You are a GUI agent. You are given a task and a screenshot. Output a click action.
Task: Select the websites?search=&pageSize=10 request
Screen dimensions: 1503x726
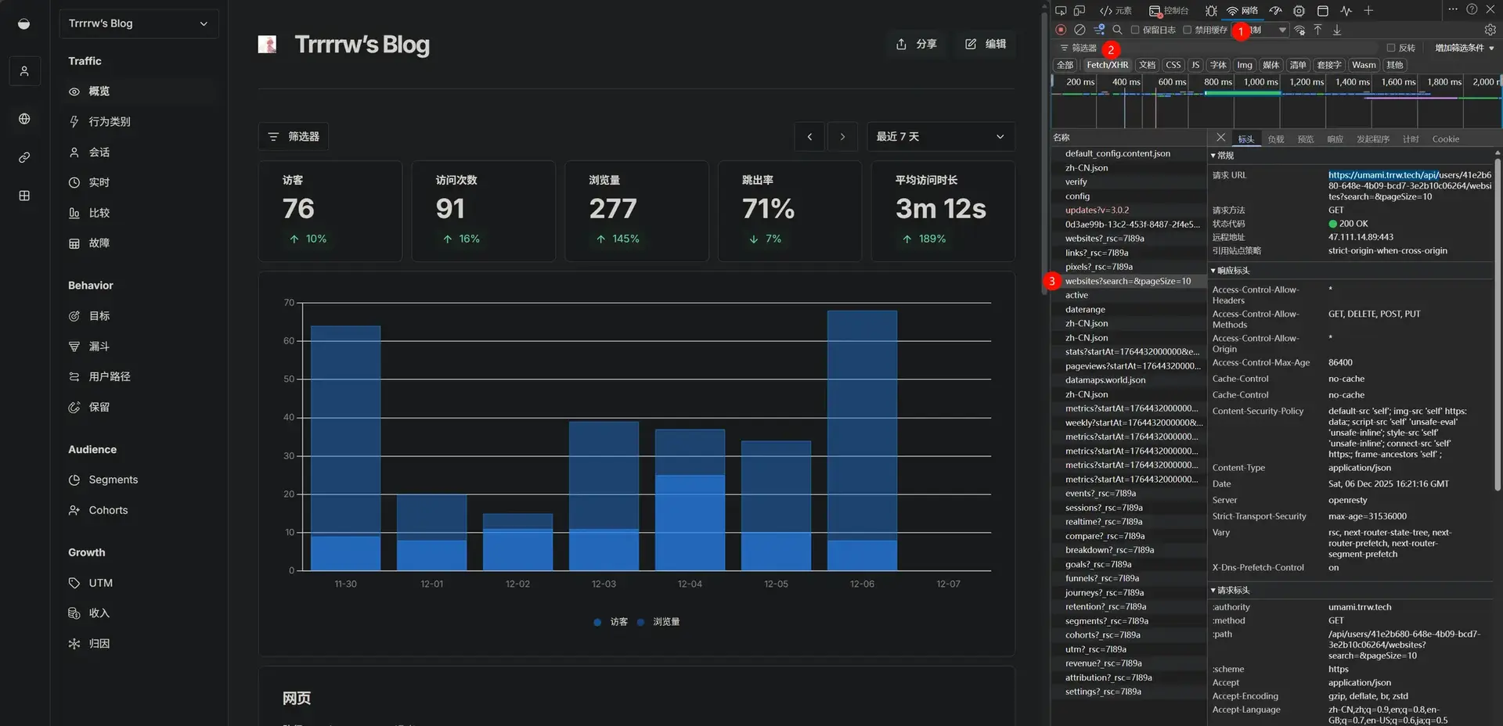pos(1127,281)
